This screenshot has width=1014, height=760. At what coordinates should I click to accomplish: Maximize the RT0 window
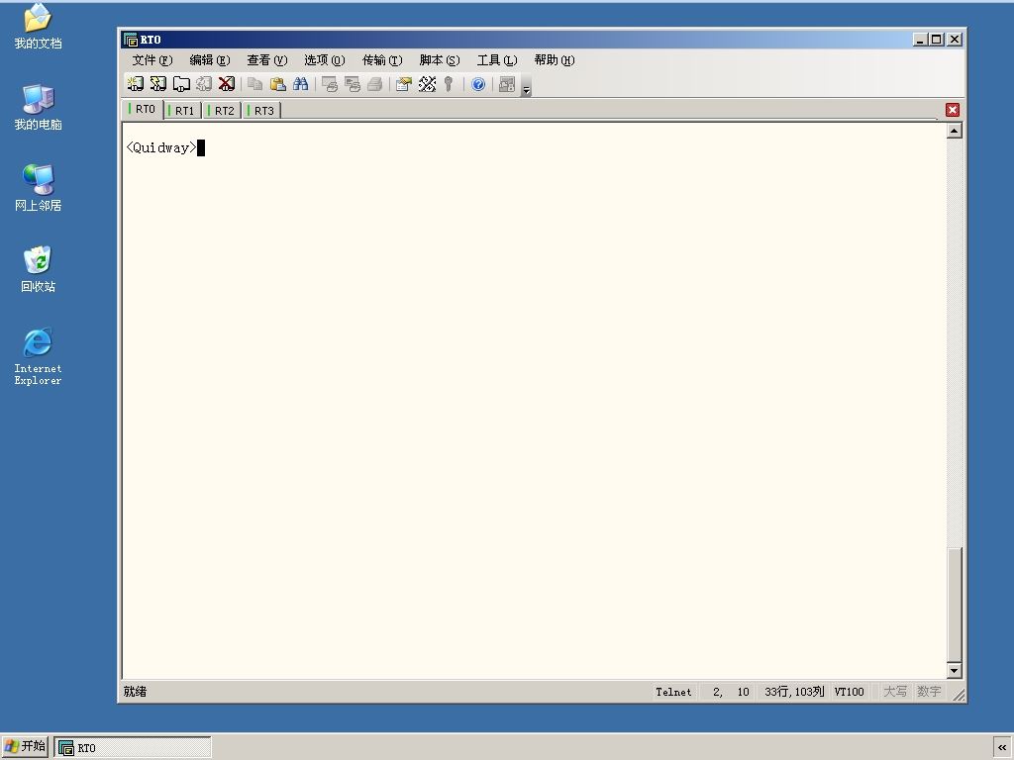click(x=936, y=40)
